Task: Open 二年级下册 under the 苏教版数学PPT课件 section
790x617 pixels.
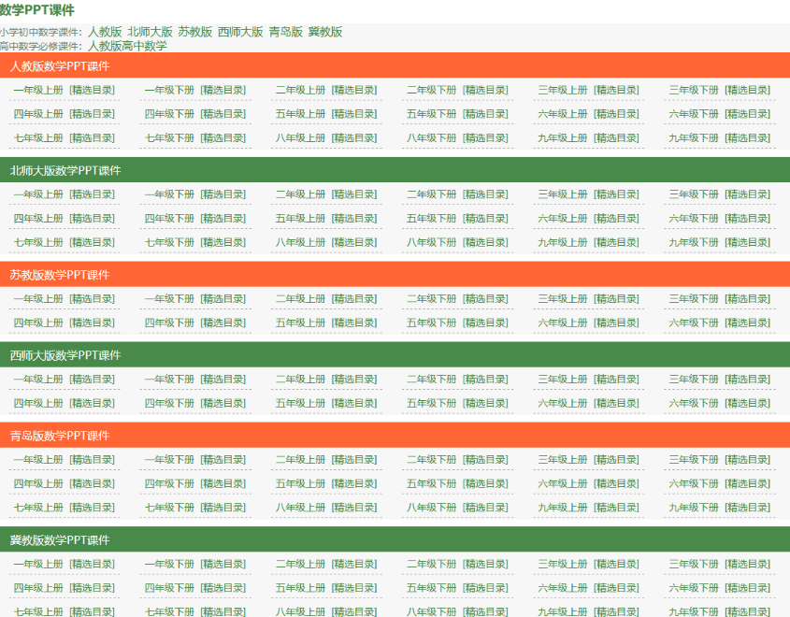Action: 431,299
